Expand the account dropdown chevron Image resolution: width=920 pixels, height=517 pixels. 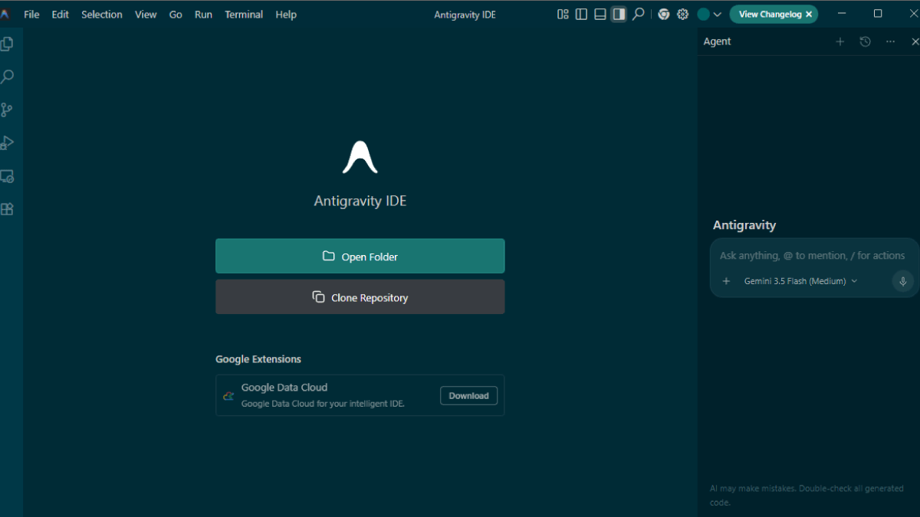click(718, 15)
